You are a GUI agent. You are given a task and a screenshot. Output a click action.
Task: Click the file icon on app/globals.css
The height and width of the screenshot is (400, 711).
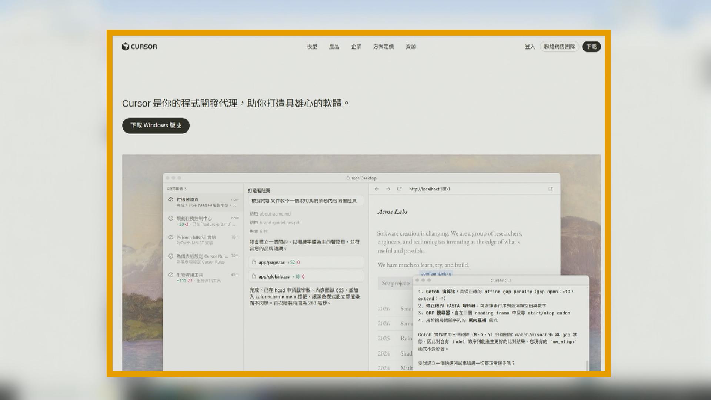point(254,276)
